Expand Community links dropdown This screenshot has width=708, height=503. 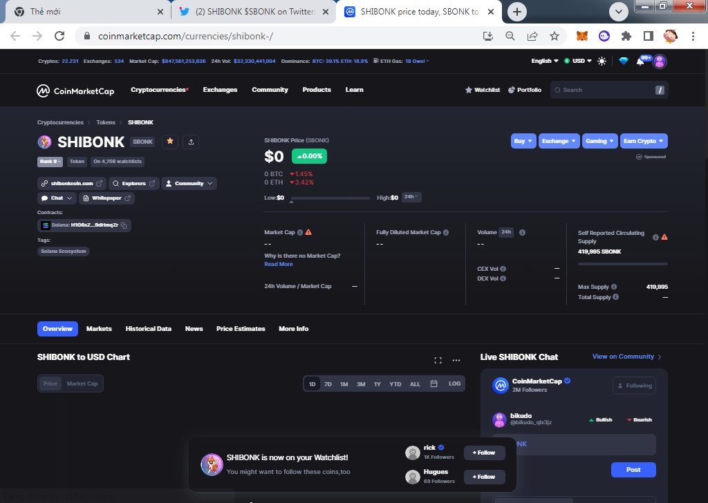189,184
